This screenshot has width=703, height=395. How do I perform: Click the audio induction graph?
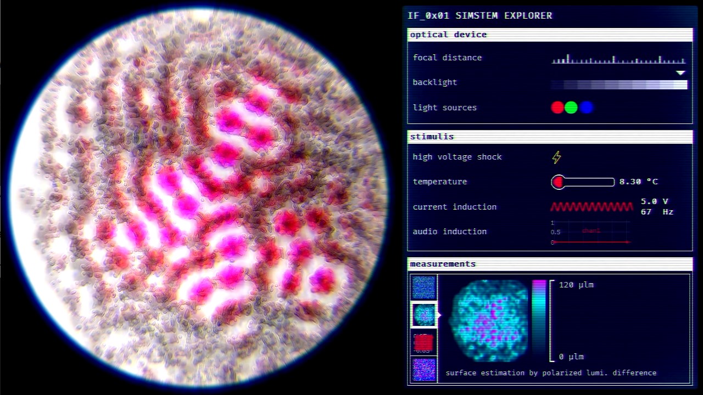(591, 233)
